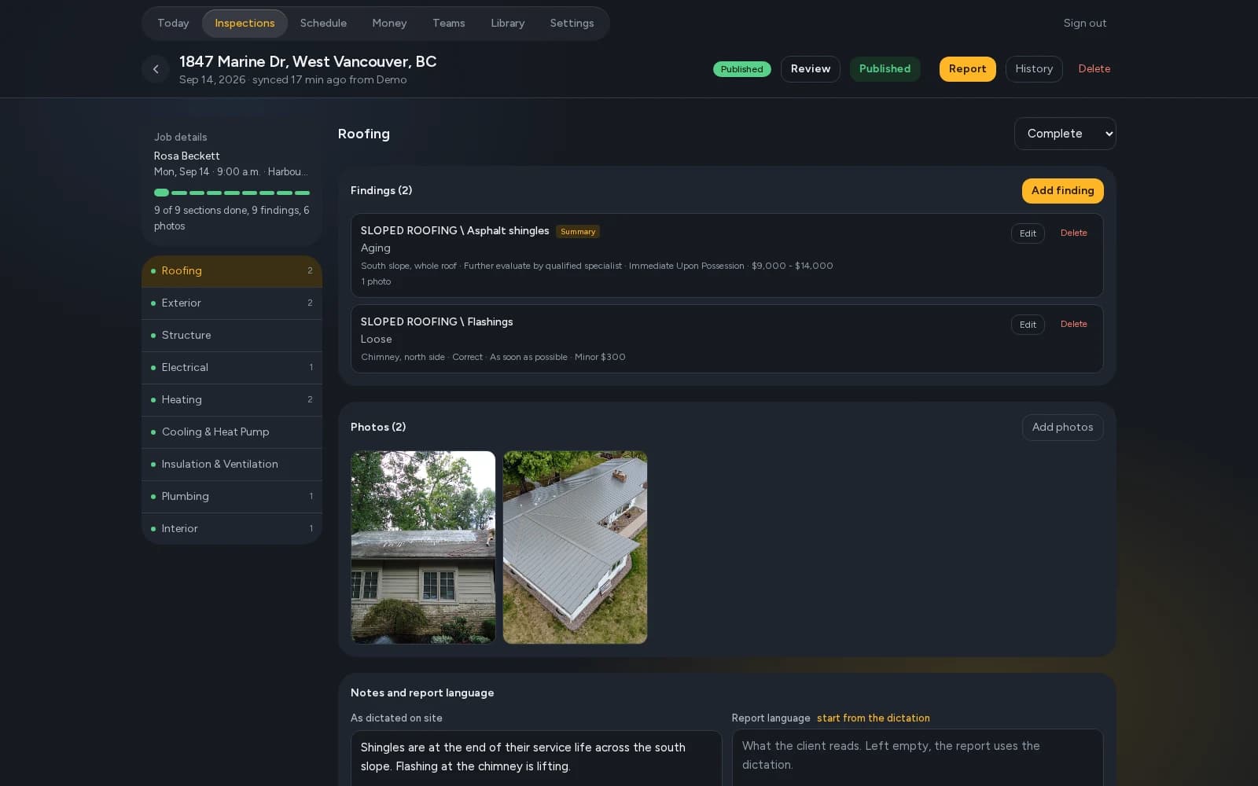Click the Rosa Beckett client name

pyautogui.click(x=187, y=156)
